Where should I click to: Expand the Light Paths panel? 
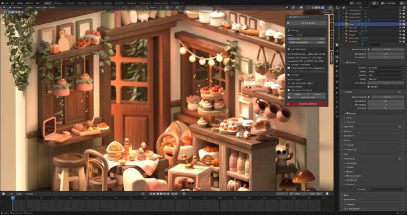click(348, 126)
